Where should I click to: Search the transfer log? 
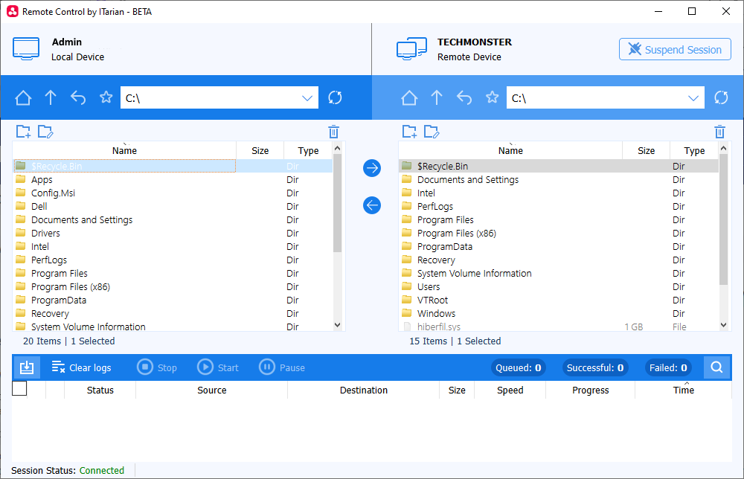click(717, 367)
